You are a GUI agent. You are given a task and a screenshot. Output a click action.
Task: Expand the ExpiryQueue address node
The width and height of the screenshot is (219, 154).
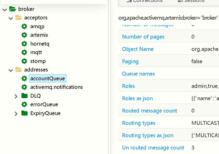16,113
